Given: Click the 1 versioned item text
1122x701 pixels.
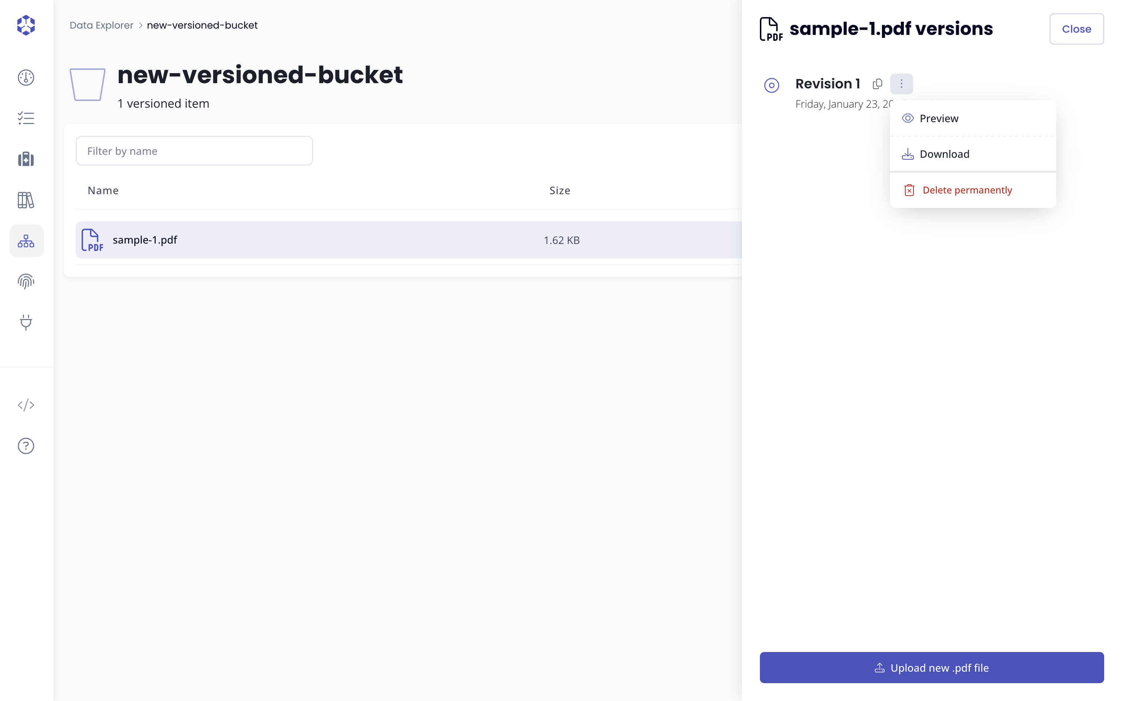Looking at the screenshot, I should 163,103.
